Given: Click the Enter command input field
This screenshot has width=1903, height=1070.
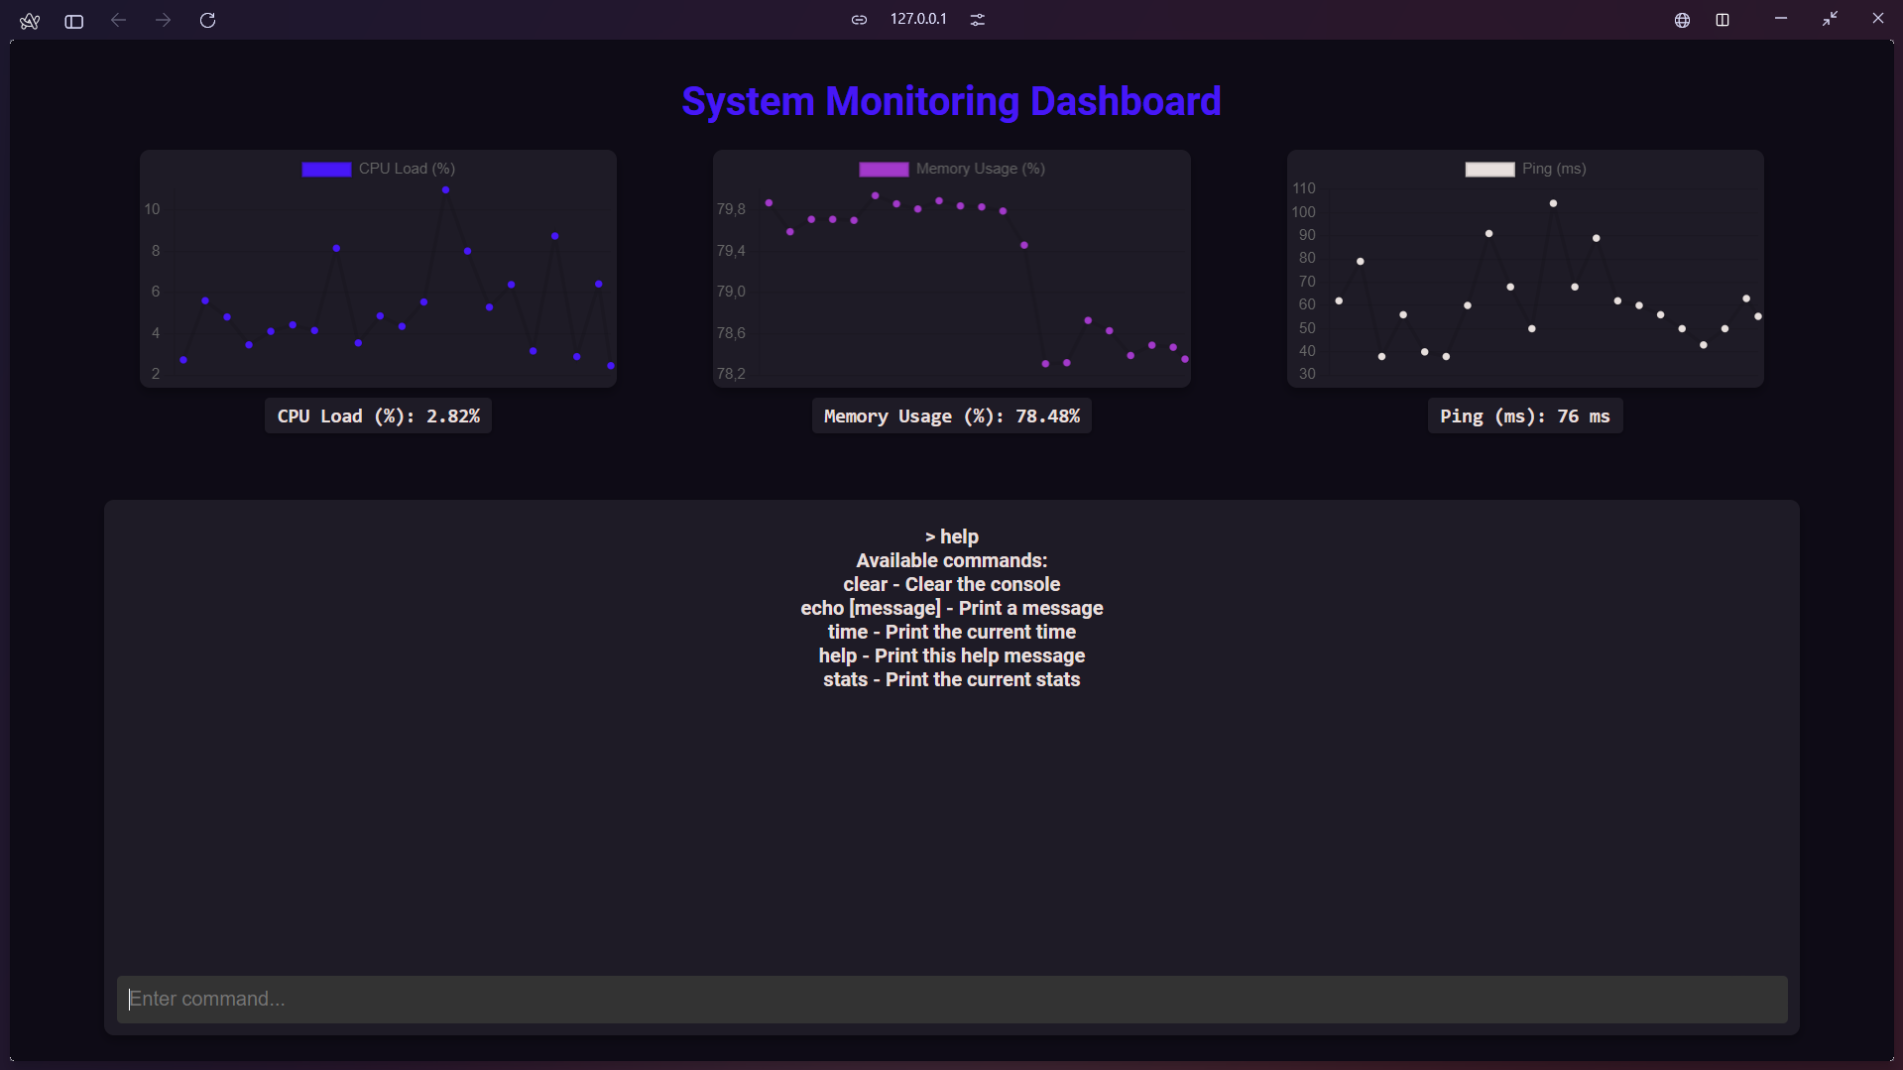Looking at the screenshot, I should point(951,999).
